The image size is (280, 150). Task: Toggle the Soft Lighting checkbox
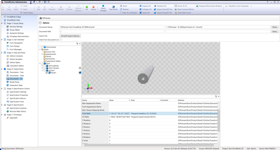click(44, 66)
